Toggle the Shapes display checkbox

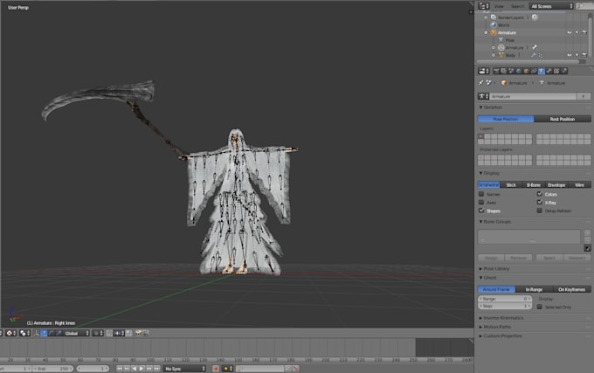[x=482, y=211]
